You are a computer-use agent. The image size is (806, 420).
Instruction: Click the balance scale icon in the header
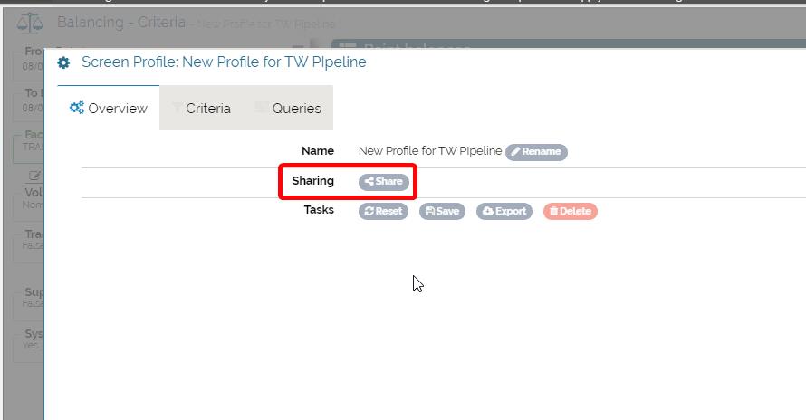[x=30, y=22]
